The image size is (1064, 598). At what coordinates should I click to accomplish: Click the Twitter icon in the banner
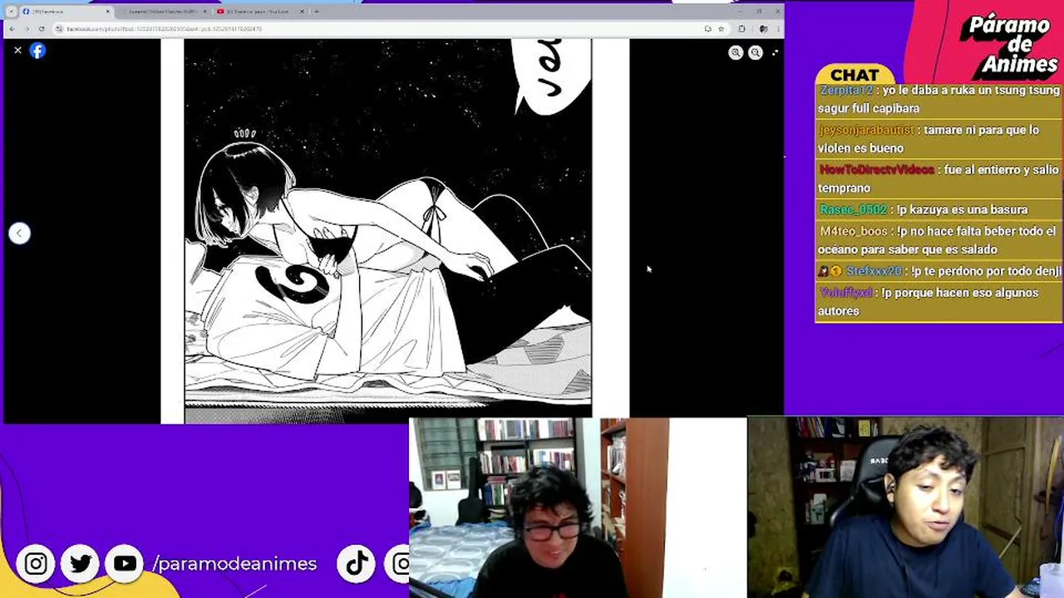(x=81, y=564)
